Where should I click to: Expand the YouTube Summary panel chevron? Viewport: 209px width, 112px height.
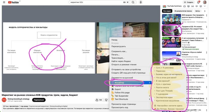[205, 6]
